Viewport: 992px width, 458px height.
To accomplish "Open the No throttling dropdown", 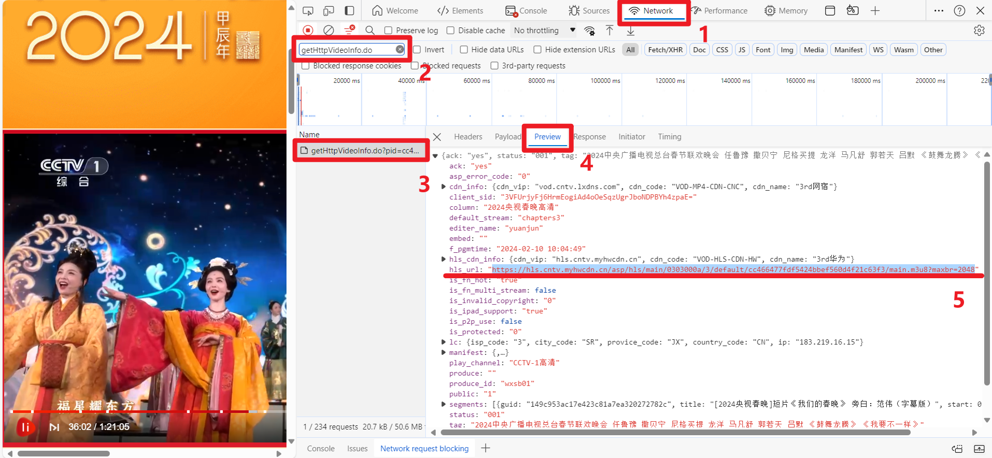I will pos(544,31).
